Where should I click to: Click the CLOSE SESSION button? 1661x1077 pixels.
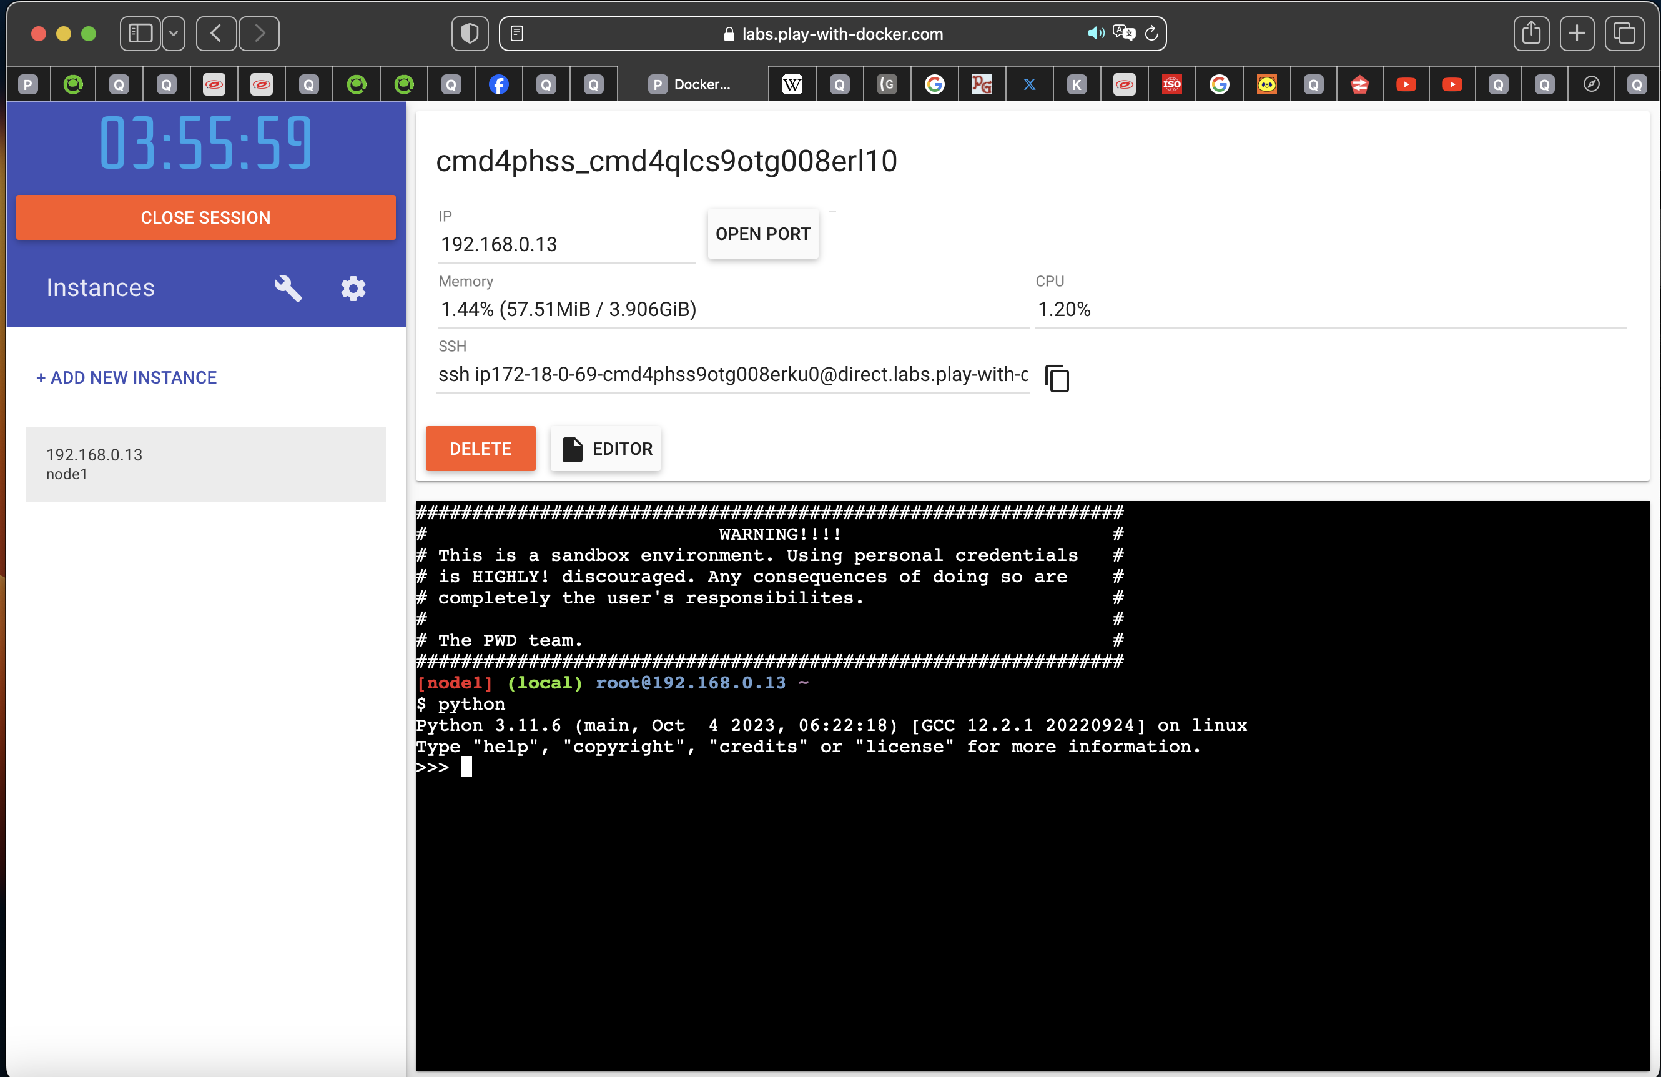[205, 217]
